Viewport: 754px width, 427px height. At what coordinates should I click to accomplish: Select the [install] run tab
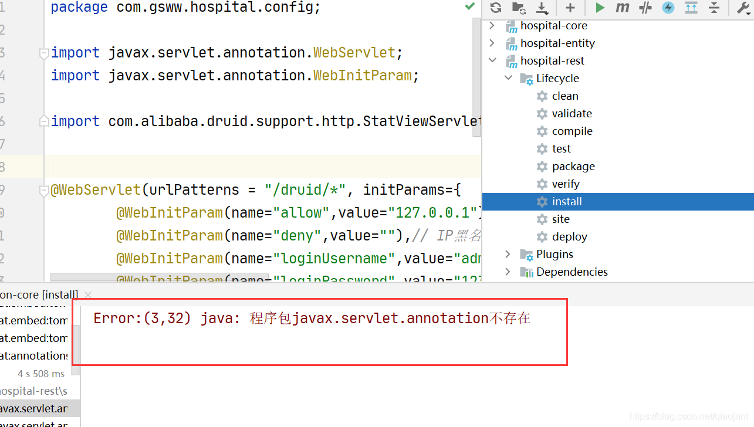click(x=39, y=295)
